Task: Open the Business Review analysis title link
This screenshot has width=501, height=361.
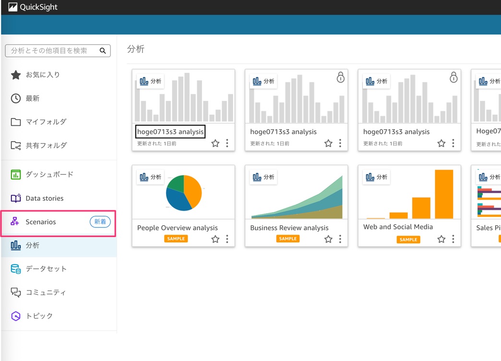Action: (289, 228)
